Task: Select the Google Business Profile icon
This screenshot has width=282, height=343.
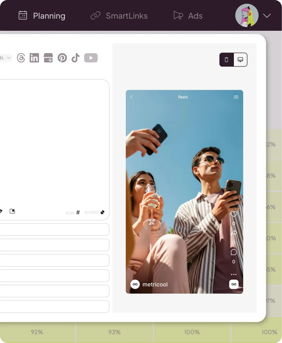Action: point(48,58)
